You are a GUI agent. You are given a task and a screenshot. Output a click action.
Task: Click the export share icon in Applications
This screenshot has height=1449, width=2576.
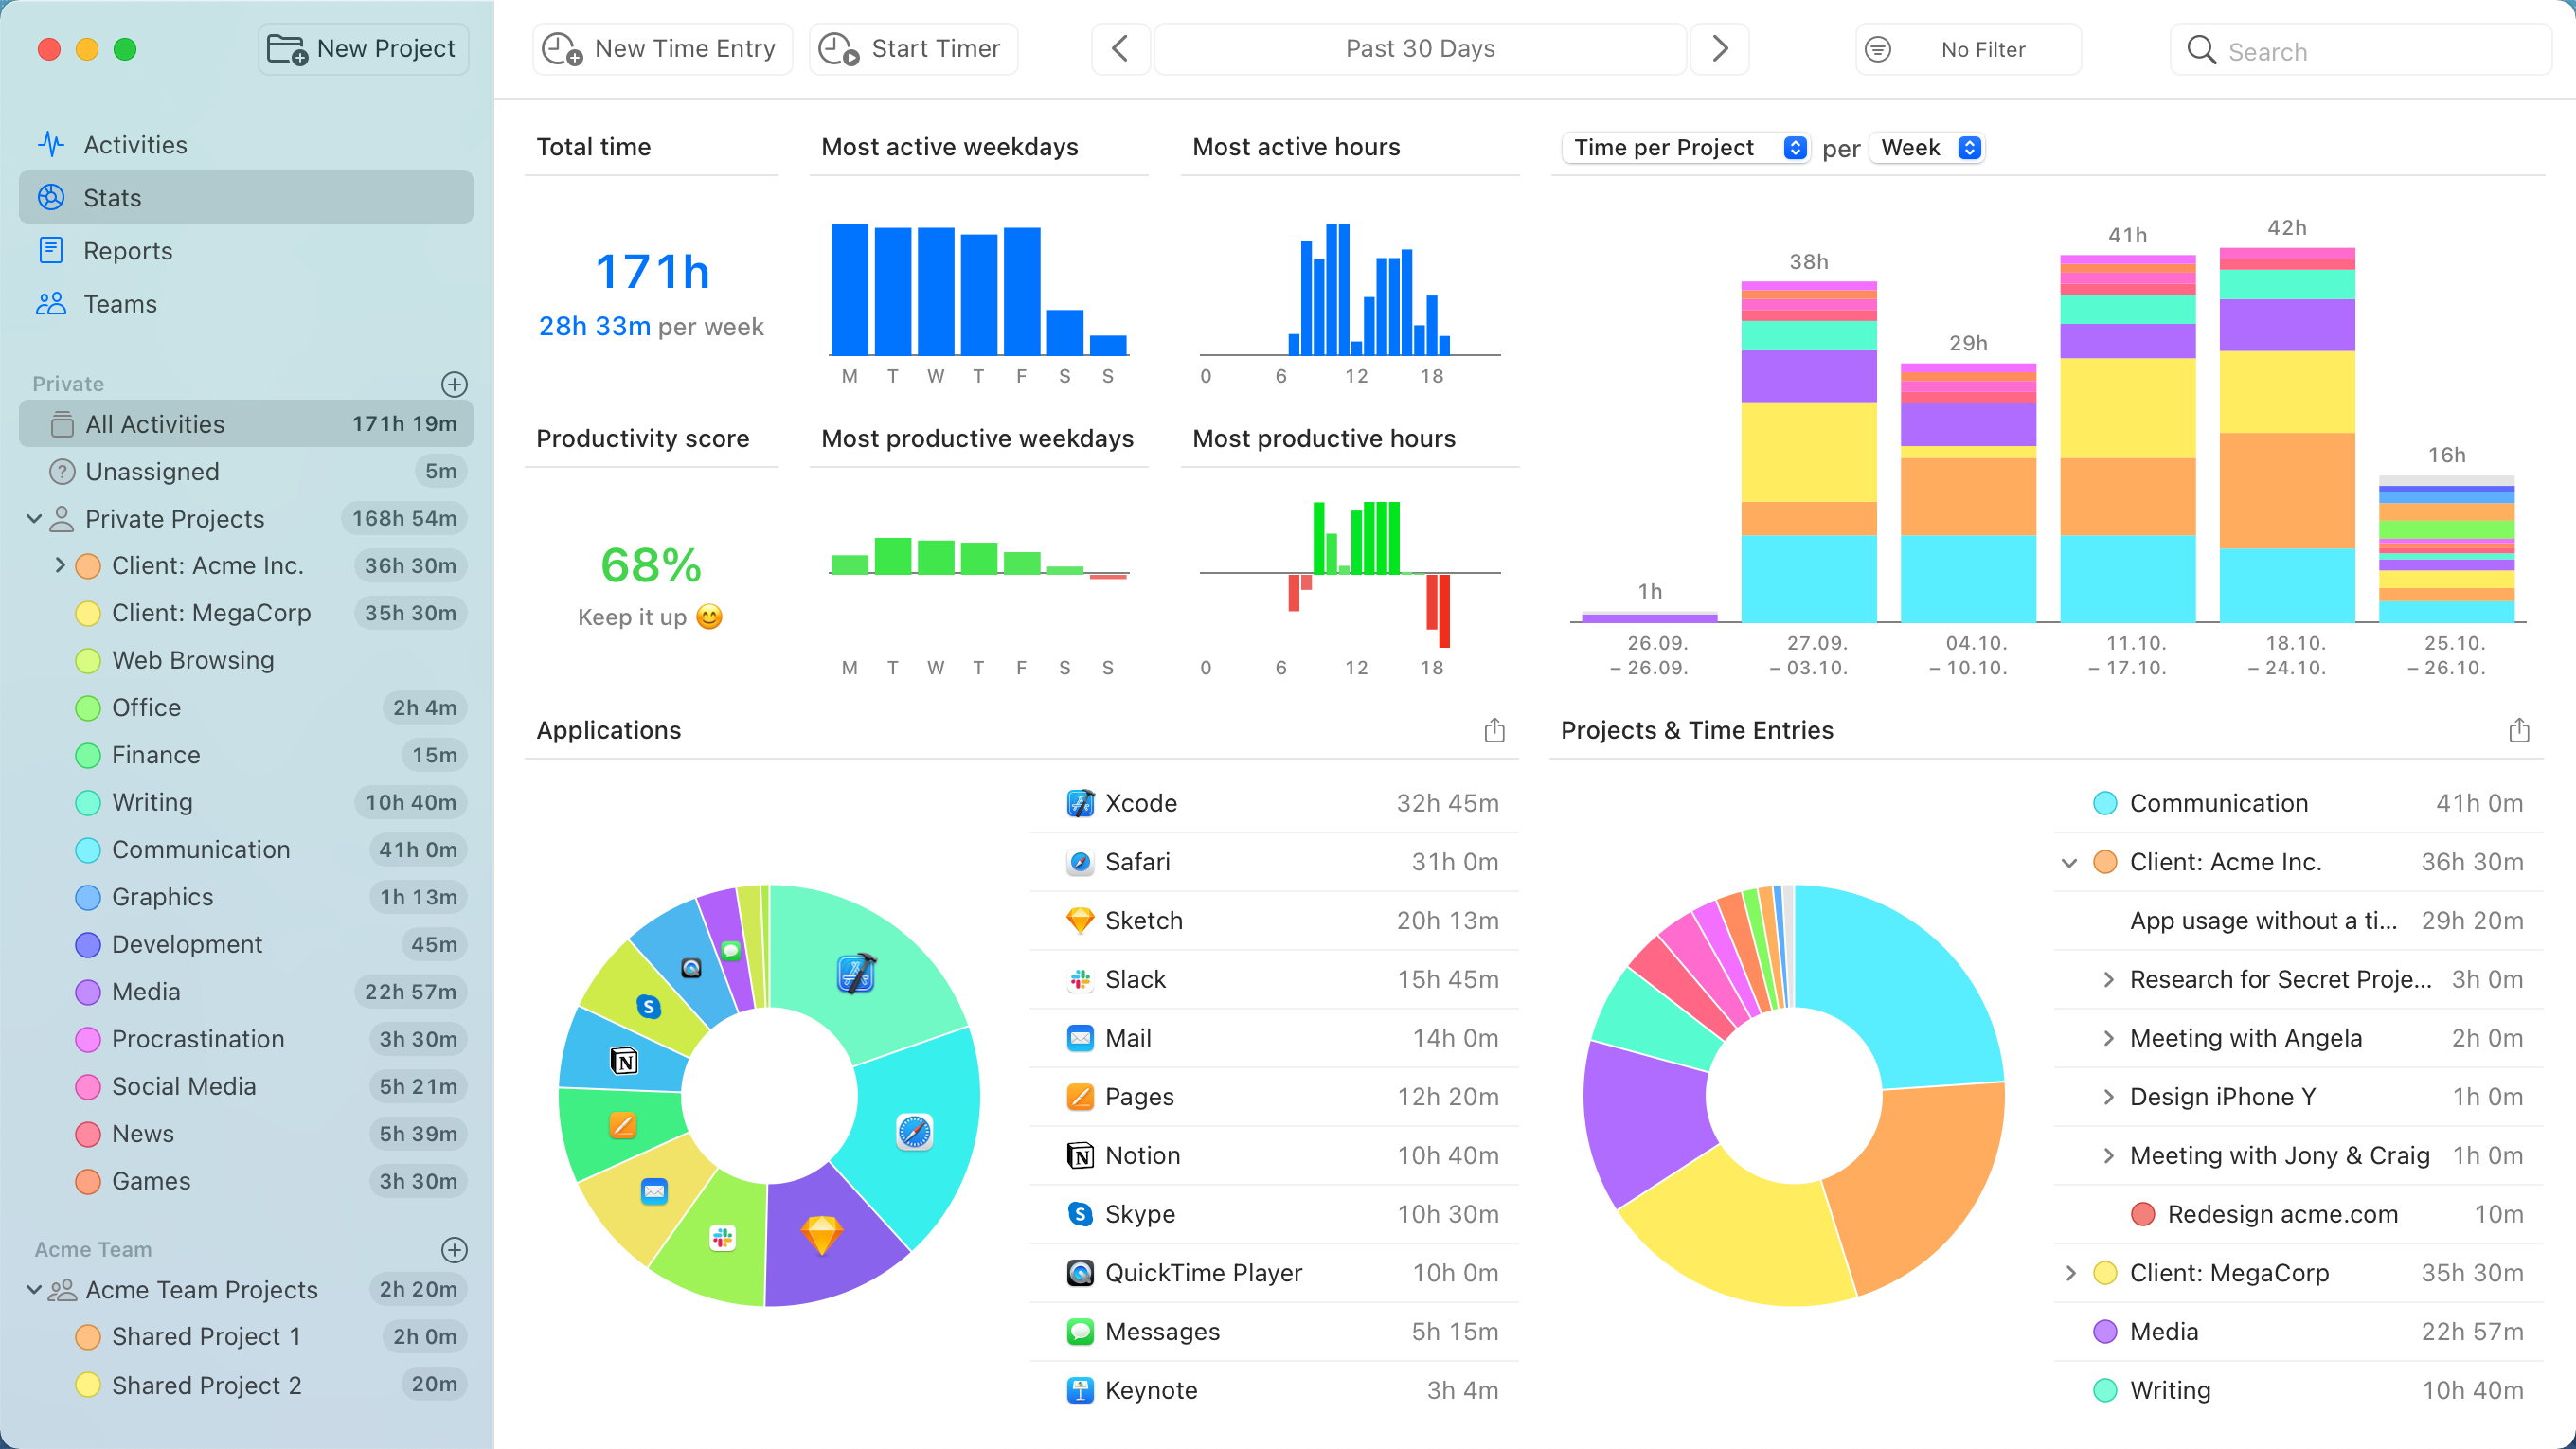(1494, 731)
